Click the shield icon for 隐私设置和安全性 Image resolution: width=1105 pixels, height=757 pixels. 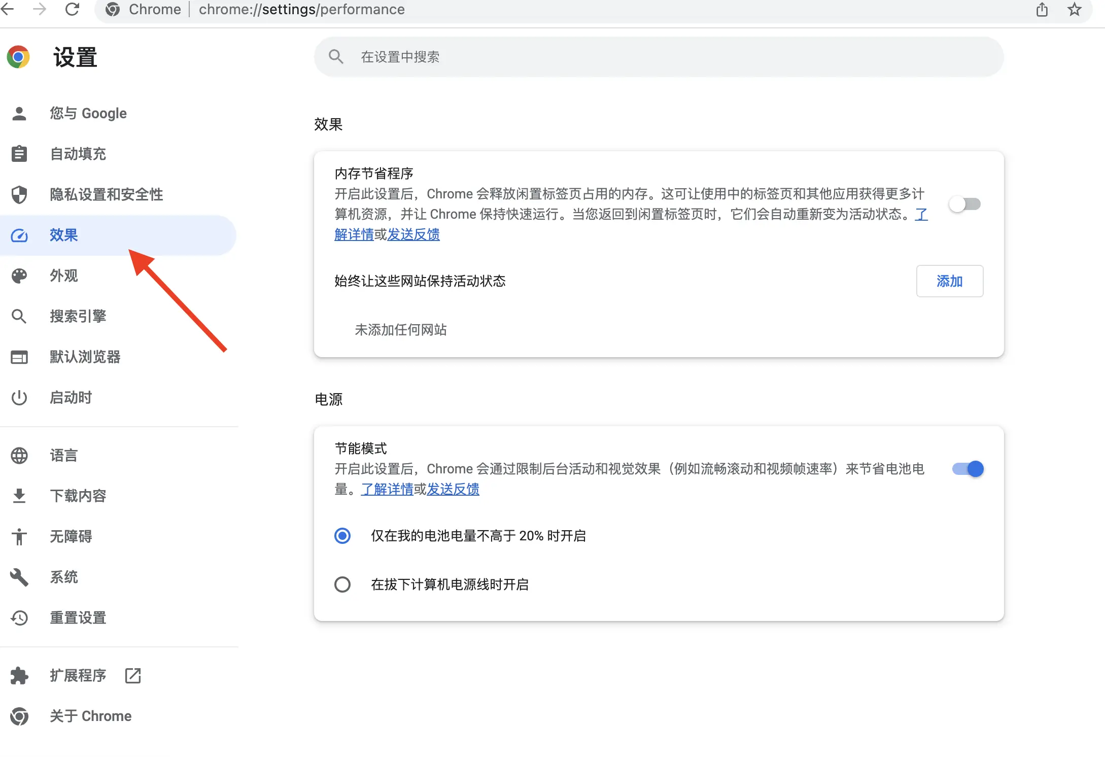pyautogui.click(x=19, y=194)
